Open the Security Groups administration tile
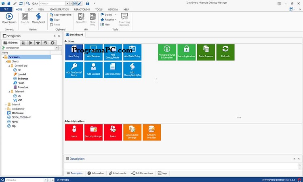 coord(93,132)
